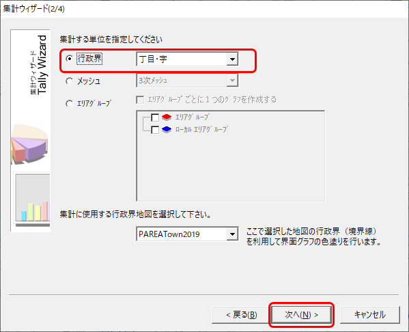Image resolution: width=409 pixels, height=332 pixels.
Task: Click the 戻る(B) button
Action: 242,315
